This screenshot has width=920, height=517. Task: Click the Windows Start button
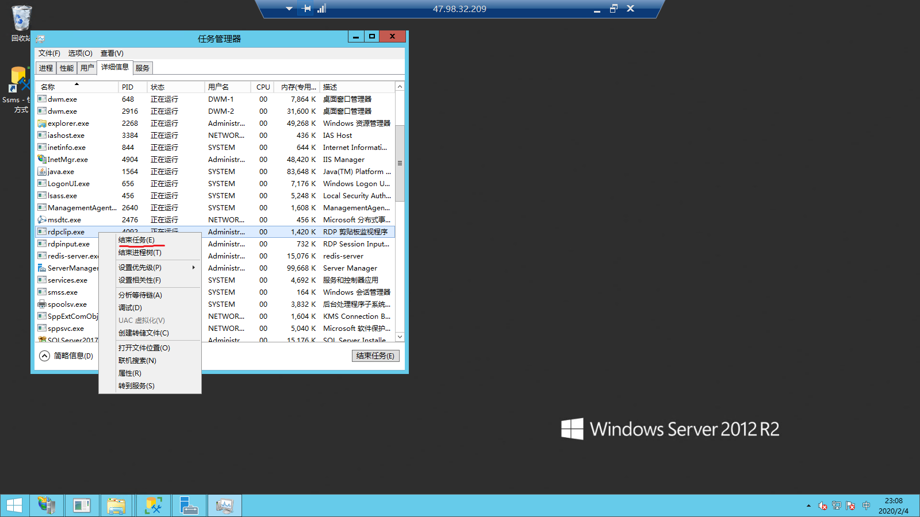pyautogui.click(x=14, y=506)
